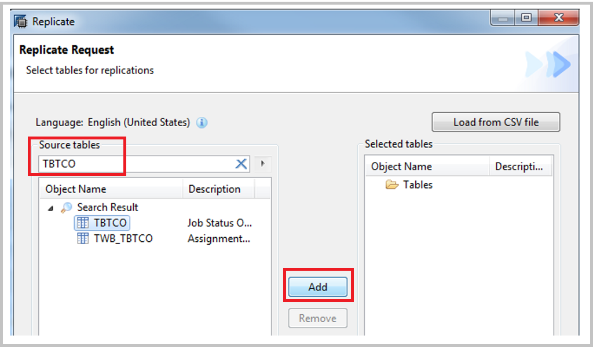Click the Add button

317,286
